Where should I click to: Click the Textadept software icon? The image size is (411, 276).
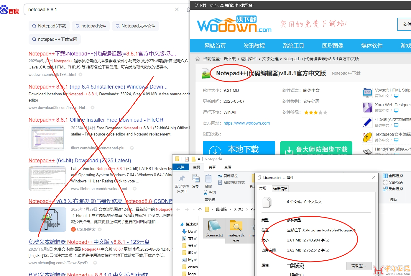coord(367,137)
